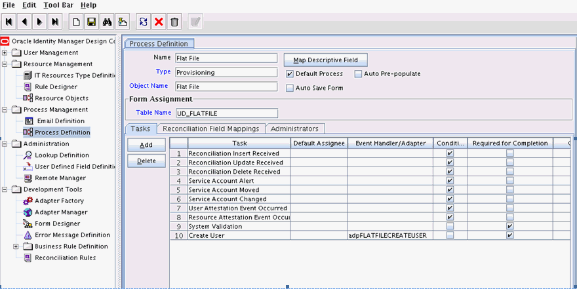This screenshot has width=577, height=289.
Task: Collapse the Process Management folder
Action: click(x=5, y=109)
